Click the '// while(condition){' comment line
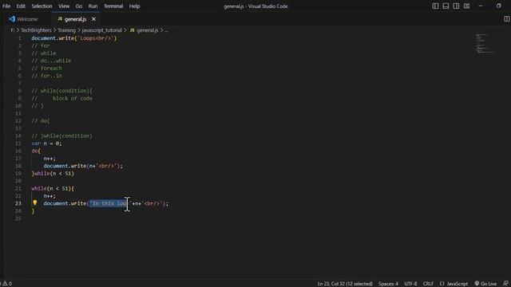The height and width of the screenshot is (287, 511). pyautogui.click(x=62, y=91)
